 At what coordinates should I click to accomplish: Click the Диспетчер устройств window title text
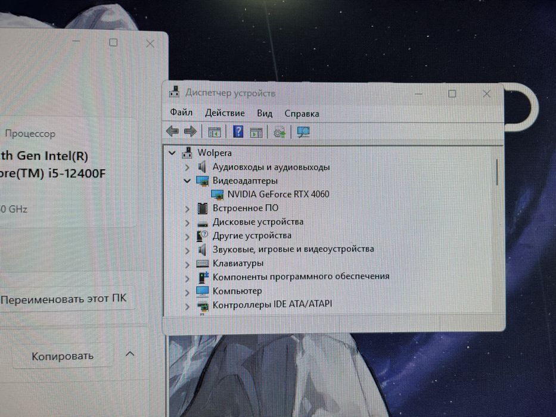point(231,93)
